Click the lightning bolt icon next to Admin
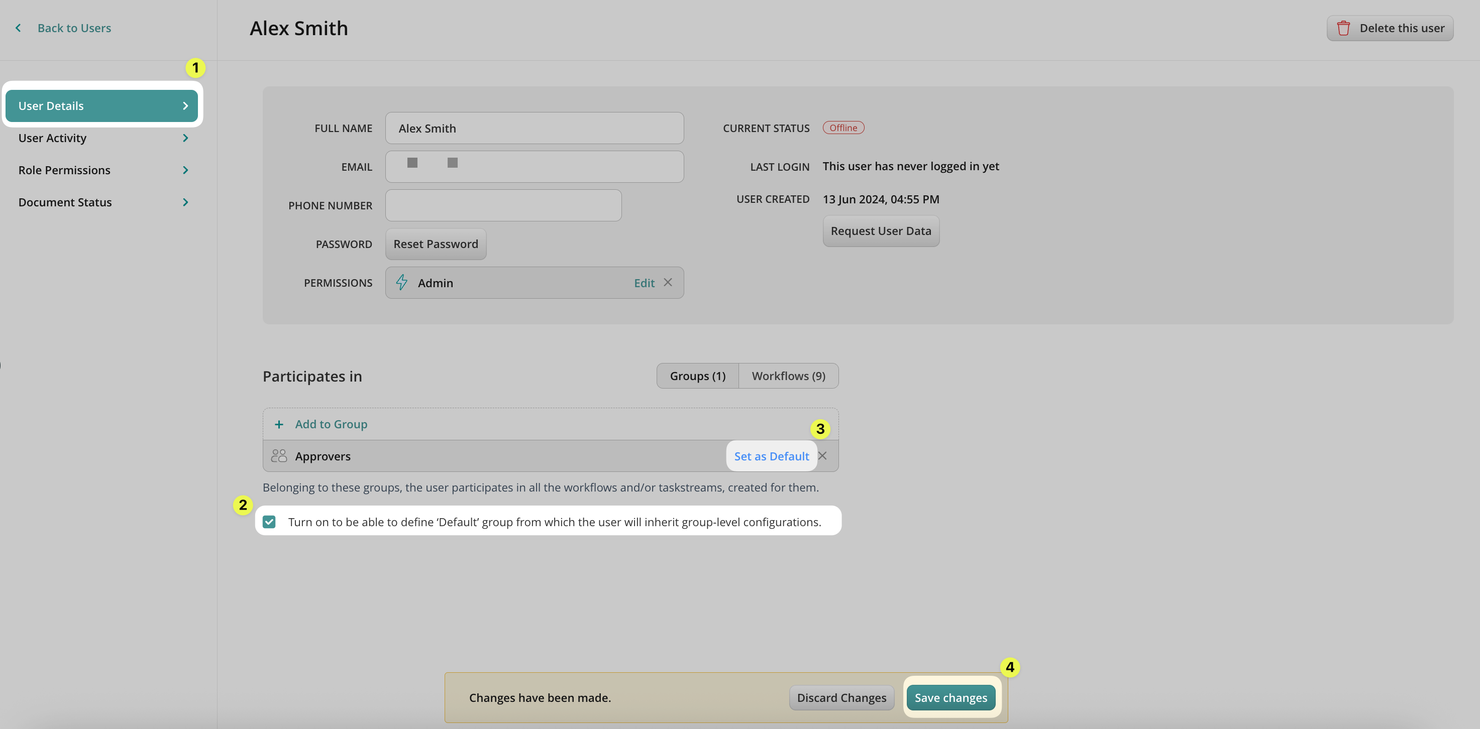This screenshot has width=1480, height=729. [401, 283]
